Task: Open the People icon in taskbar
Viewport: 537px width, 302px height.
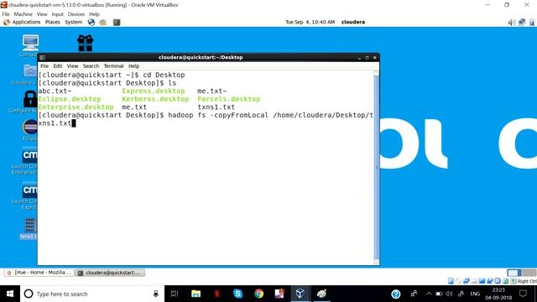Action: click(414, 294)
